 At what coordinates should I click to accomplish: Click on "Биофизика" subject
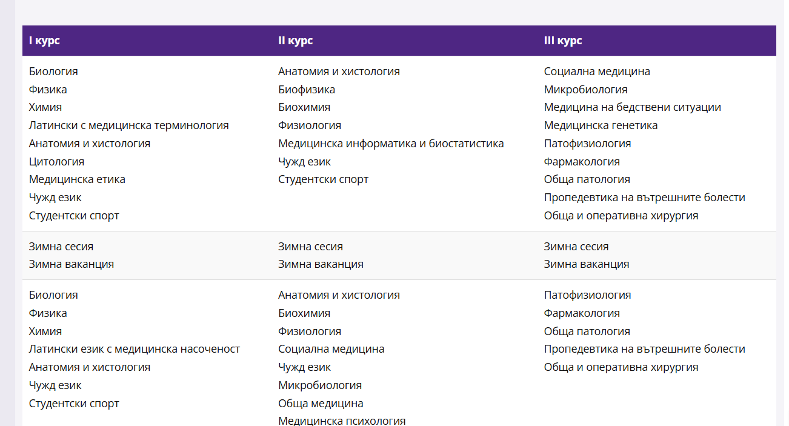point(306,90)
